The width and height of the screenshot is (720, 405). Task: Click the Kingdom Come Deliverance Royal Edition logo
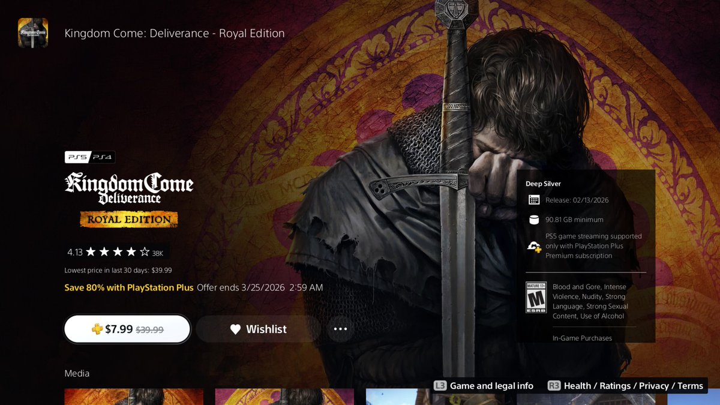128,200
